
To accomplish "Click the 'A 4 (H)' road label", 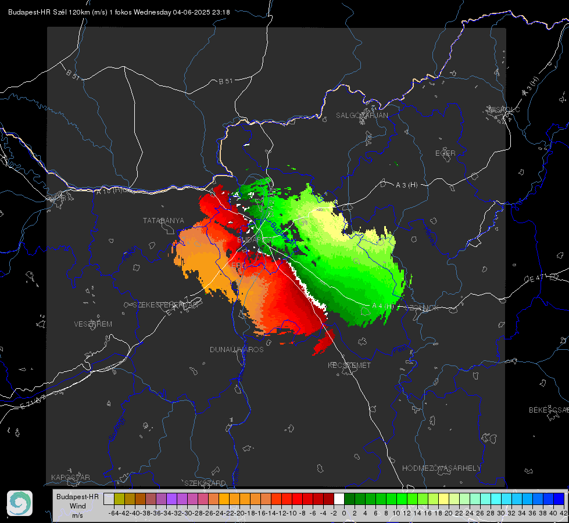I will pyautogui.click(x=383, y=306).
